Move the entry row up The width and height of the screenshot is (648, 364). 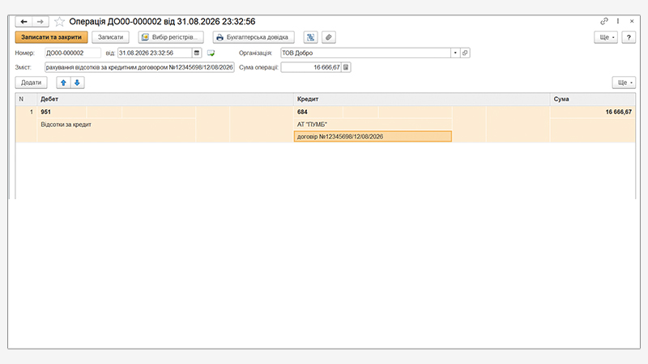[64, 83]
